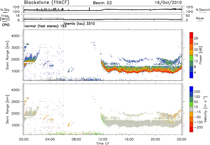
Task: Click the '28' power colorbar value
Action: (x=196, y=38)
